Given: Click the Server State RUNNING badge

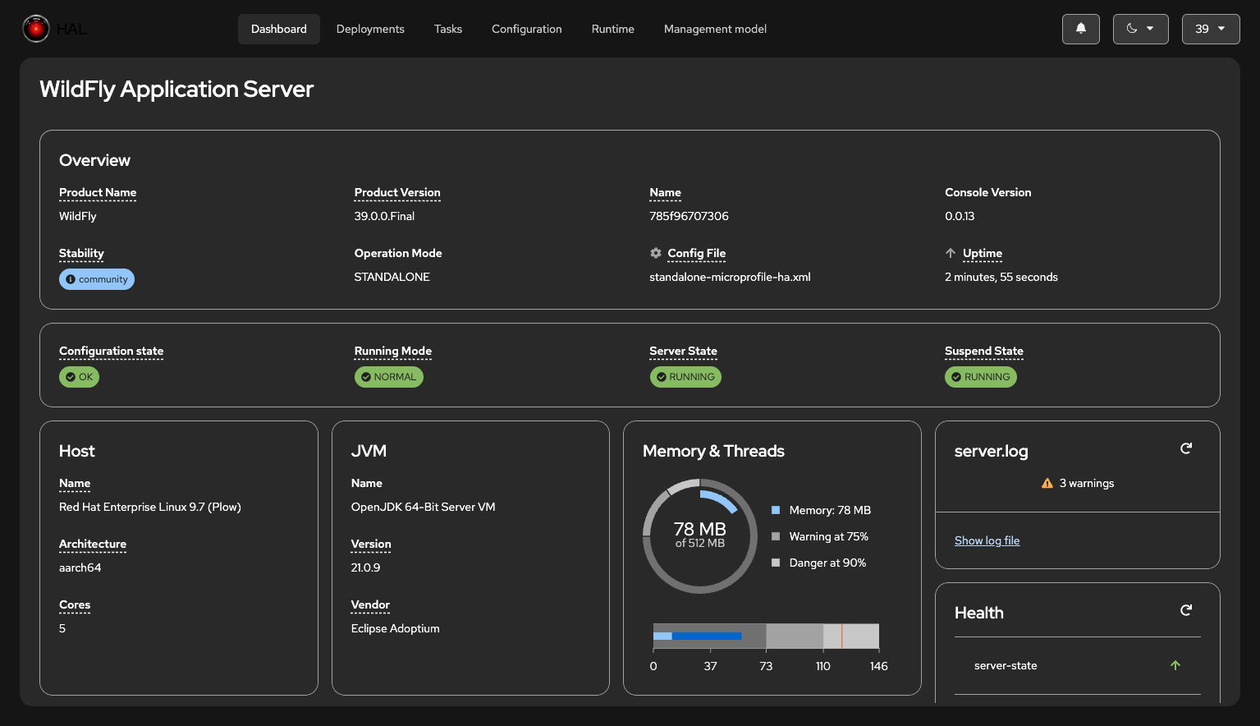Looking at the screenshot, I should tap(685, 377).
